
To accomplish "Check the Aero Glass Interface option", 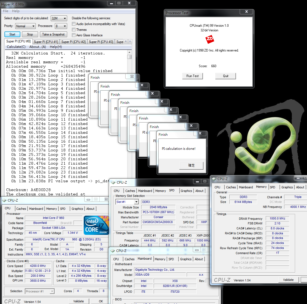I will [x=74, y=35].
